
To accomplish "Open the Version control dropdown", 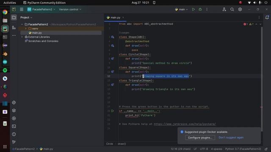I will pyautogui.click(x=70, y=9).
